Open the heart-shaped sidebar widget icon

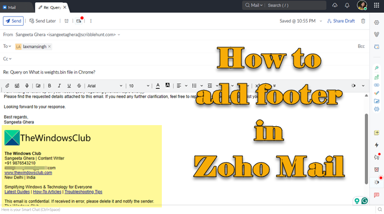[377, 34]
